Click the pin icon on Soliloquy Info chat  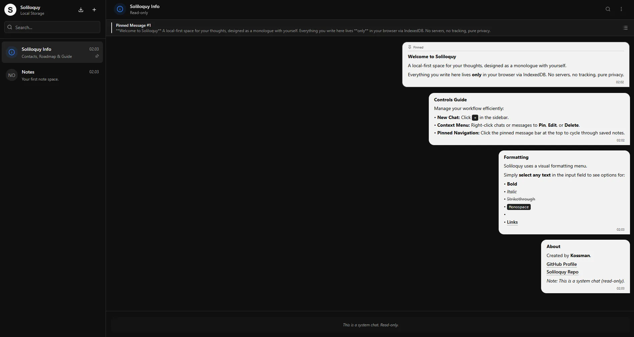tap(97, 56)
